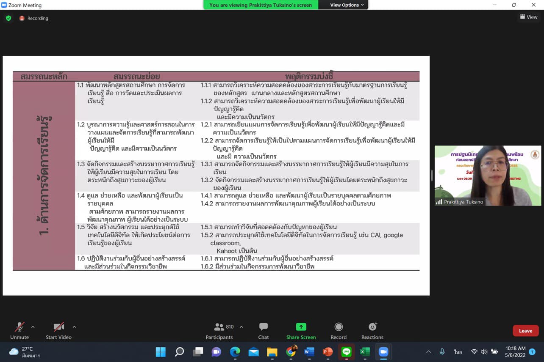Expand video options arrow beside Start Video
Viewport: 544px width, 362px height.
point(74,327)
